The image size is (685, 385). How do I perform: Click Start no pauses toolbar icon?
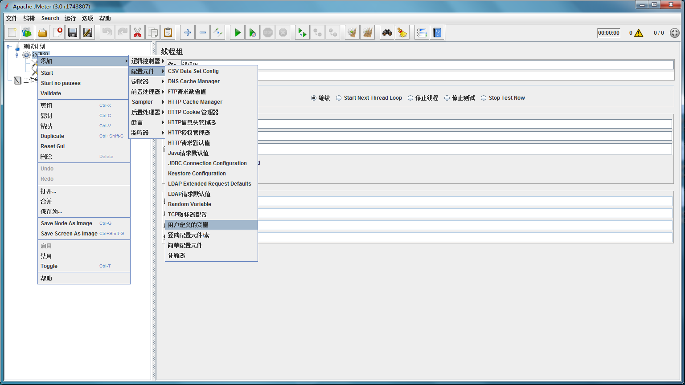252,32
